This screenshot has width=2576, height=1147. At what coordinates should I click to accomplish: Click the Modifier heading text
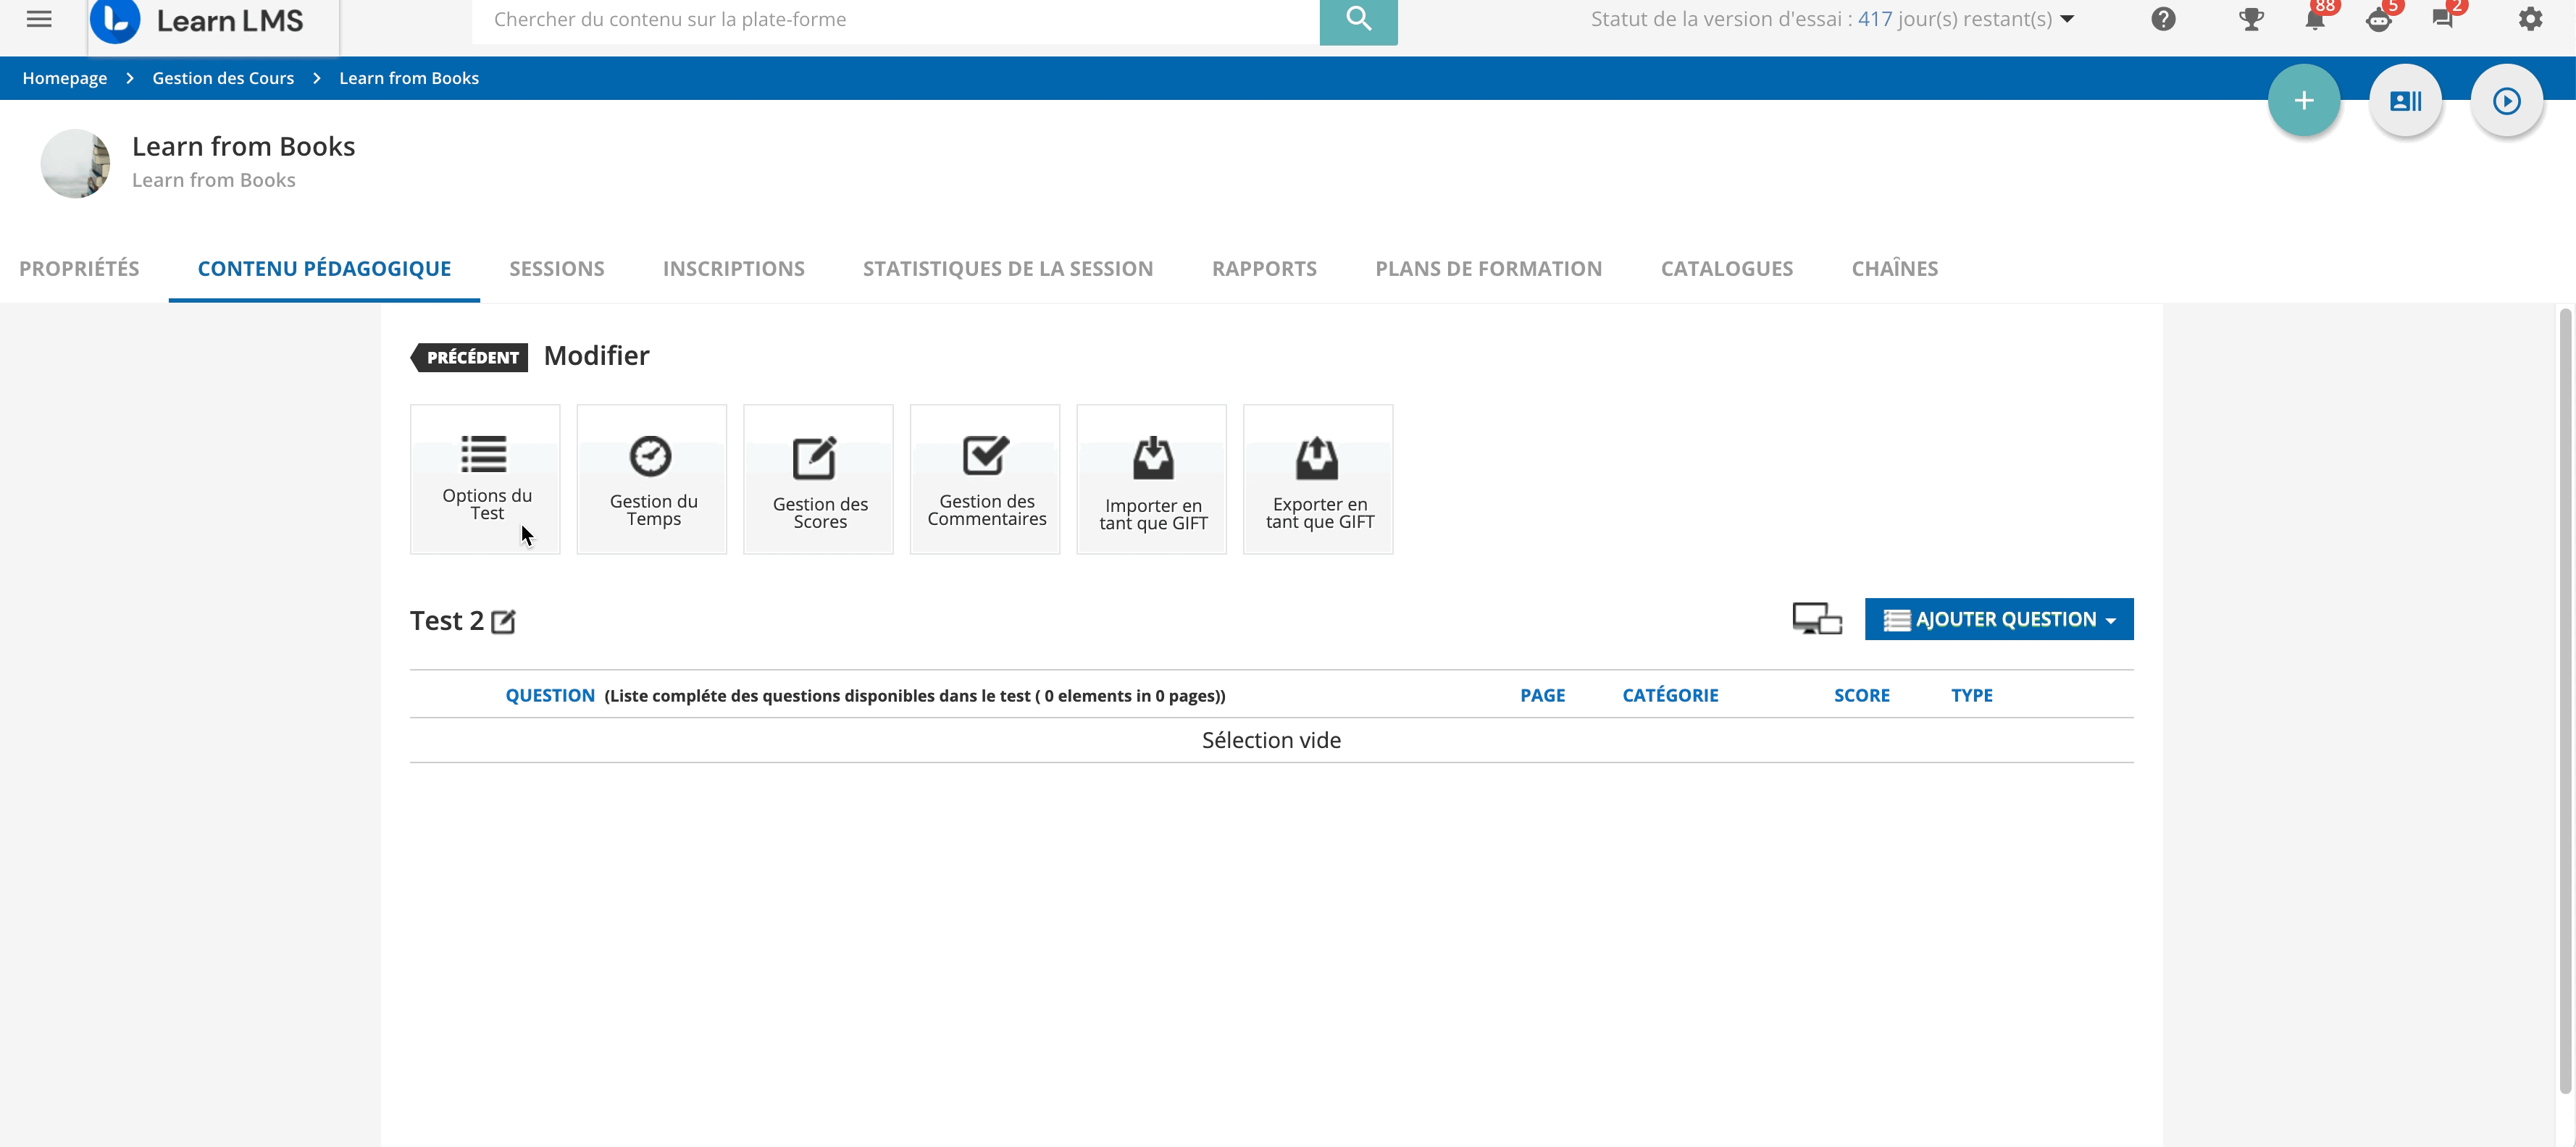(x=596, y=355)
